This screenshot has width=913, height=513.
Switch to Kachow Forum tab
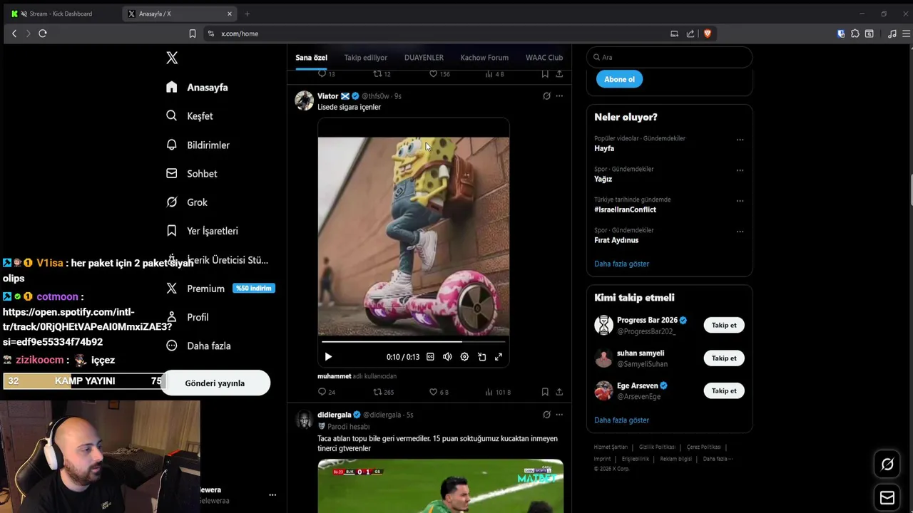click(x=484, y=58)
